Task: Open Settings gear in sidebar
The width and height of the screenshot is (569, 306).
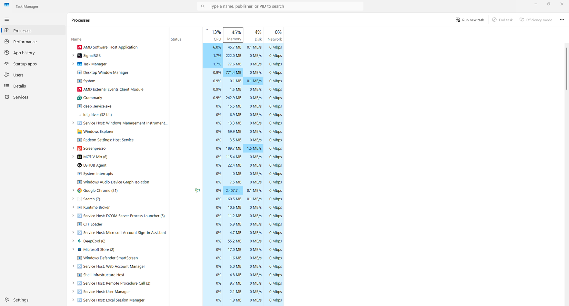Action: tap(7, 300)
